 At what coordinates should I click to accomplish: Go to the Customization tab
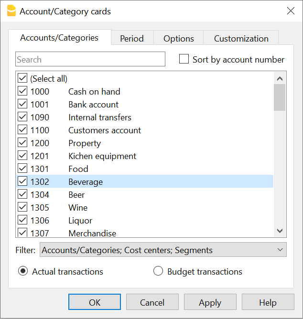click(x=241, y=39)
